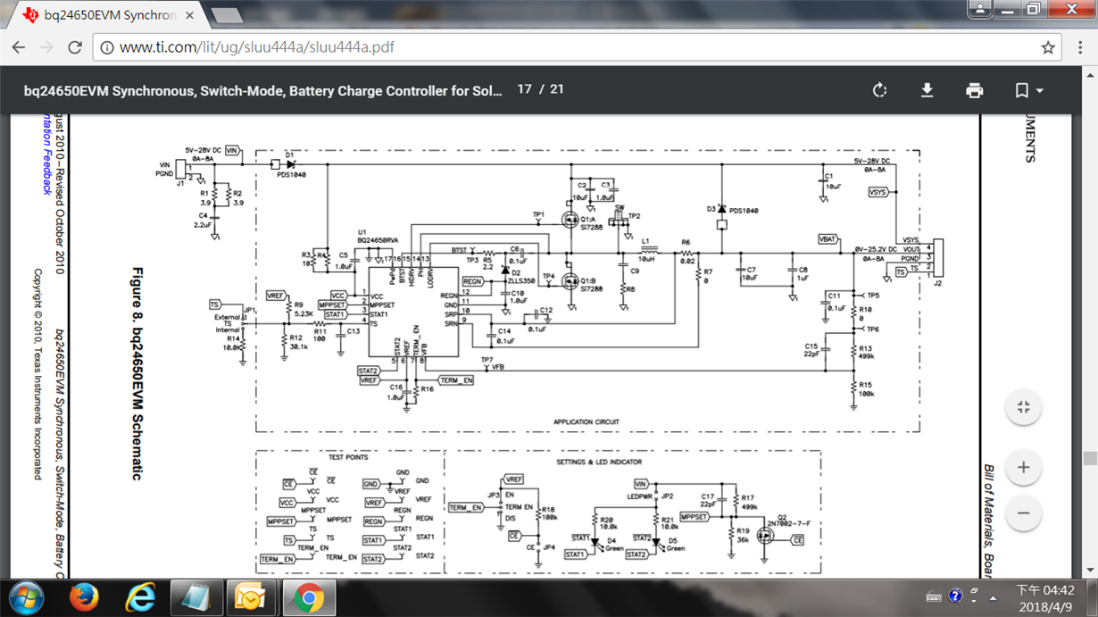Click the 'BQ24650RVA' chip label
The height and width of the screenshot is (617, 1098).
[x=376, y=240]
